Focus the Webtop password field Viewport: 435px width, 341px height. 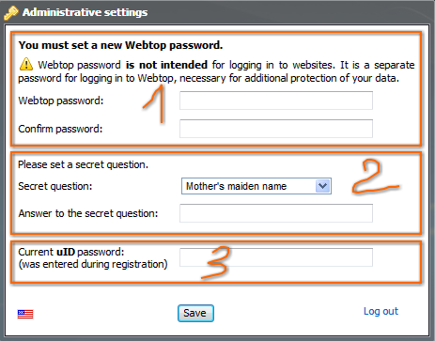(276, 101)
